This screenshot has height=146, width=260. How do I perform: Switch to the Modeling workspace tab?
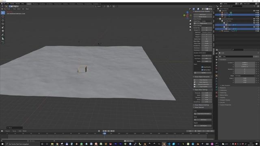tap(35, 4)
